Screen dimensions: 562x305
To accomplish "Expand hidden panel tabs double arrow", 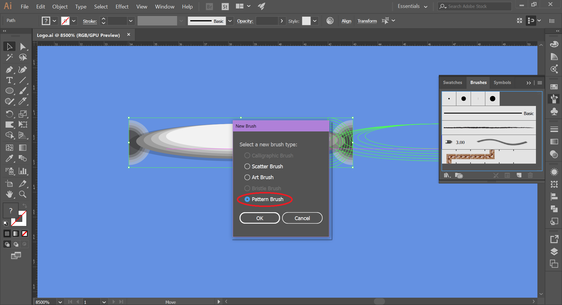I will [529, 83].
